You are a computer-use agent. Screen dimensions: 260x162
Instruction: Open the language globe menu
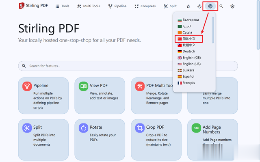210,6
